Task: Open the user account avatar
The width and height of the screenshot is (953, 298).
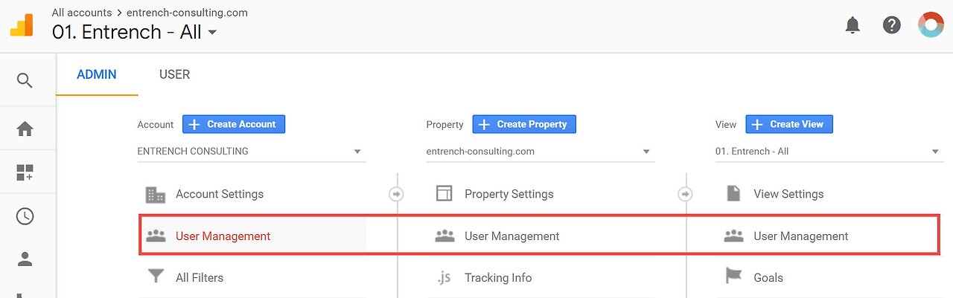Action: click(931, 25)
